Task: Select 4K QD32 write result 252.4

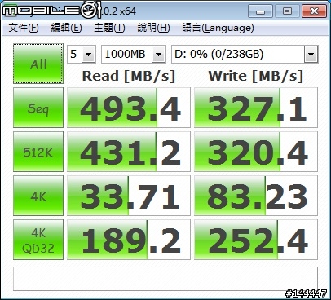Action: 256,240
